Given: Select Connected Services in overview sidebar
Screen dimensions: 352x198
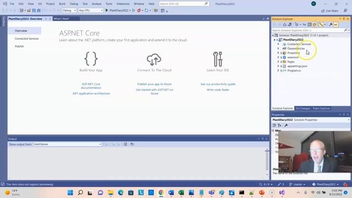Looking at the screenshot, I should [27, 38].
